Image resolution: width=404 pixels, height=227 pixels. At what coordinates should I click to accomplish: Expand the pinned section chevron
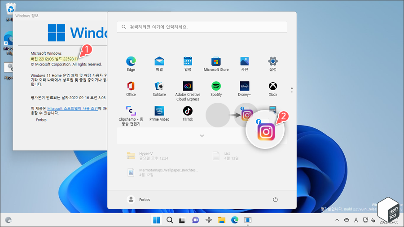(202, 135)
